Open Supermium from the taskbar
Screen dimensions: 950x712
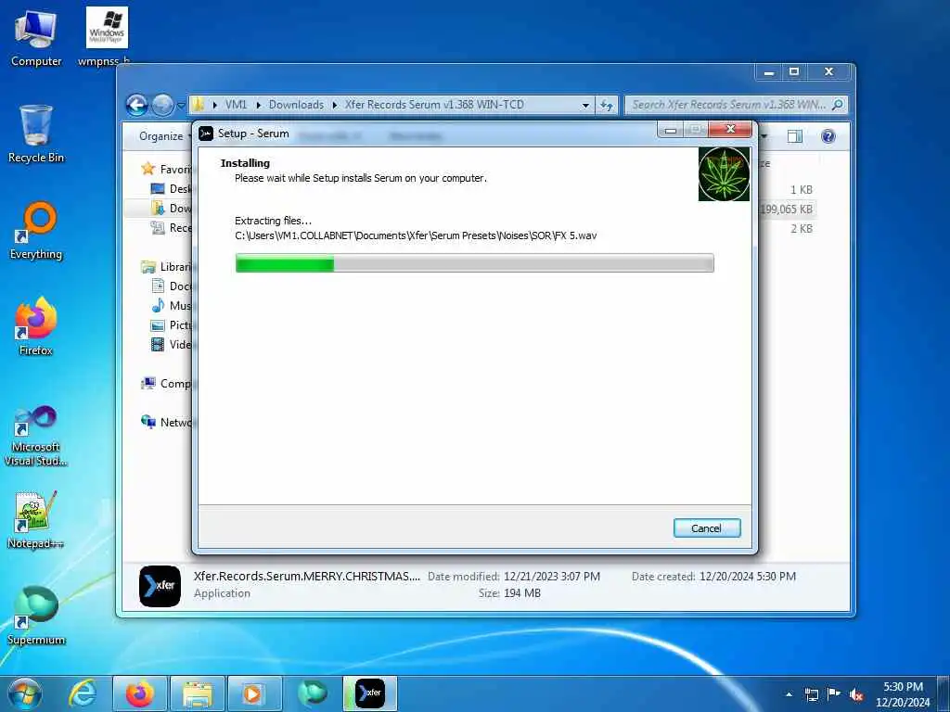(x=313, y=693)
